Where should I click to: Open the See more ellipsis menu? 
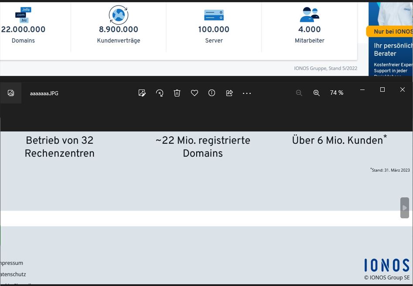point(247,93)
